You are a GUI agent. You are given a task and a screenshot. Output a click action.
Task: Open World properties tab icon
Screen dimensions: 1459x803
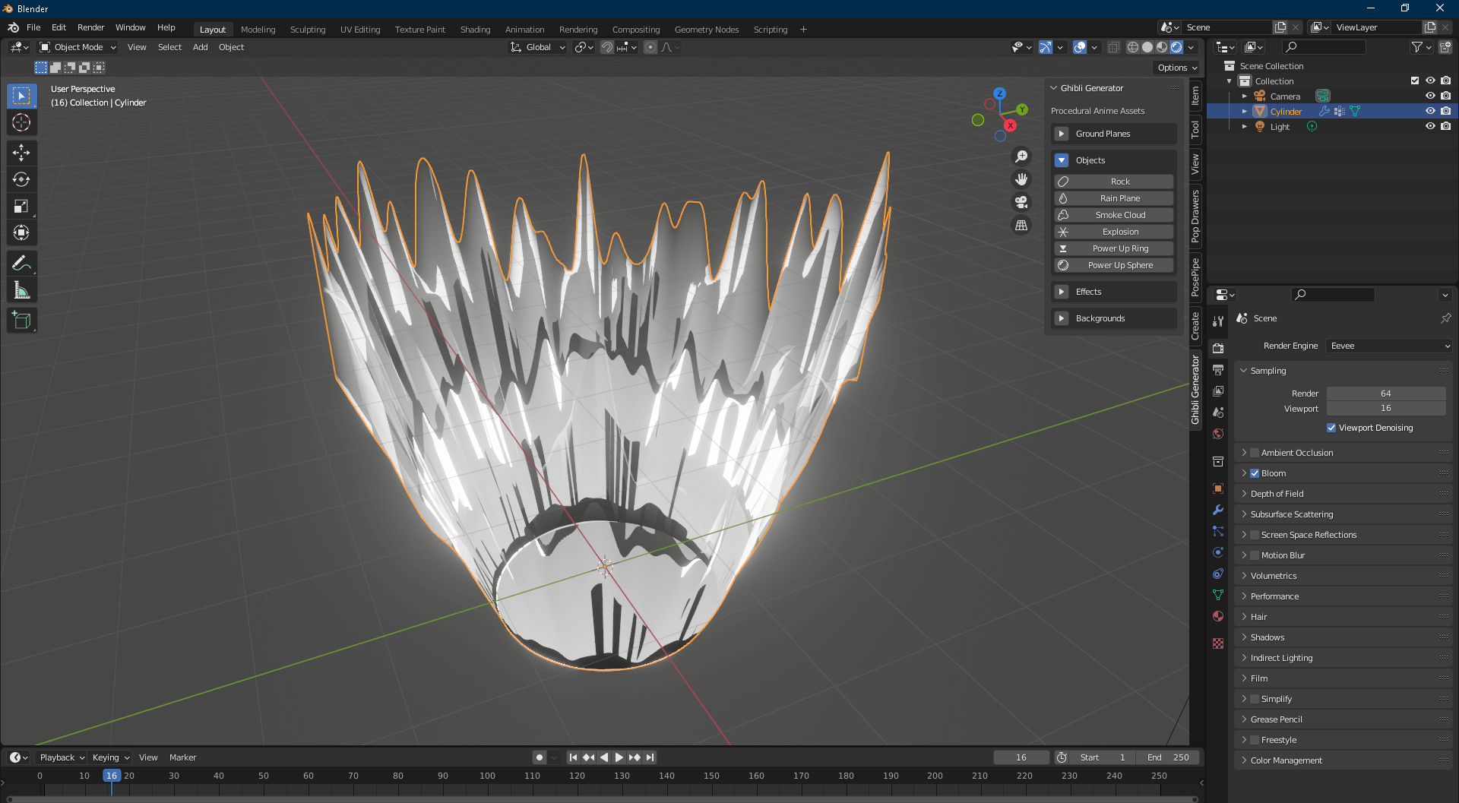click(1218, 434)
